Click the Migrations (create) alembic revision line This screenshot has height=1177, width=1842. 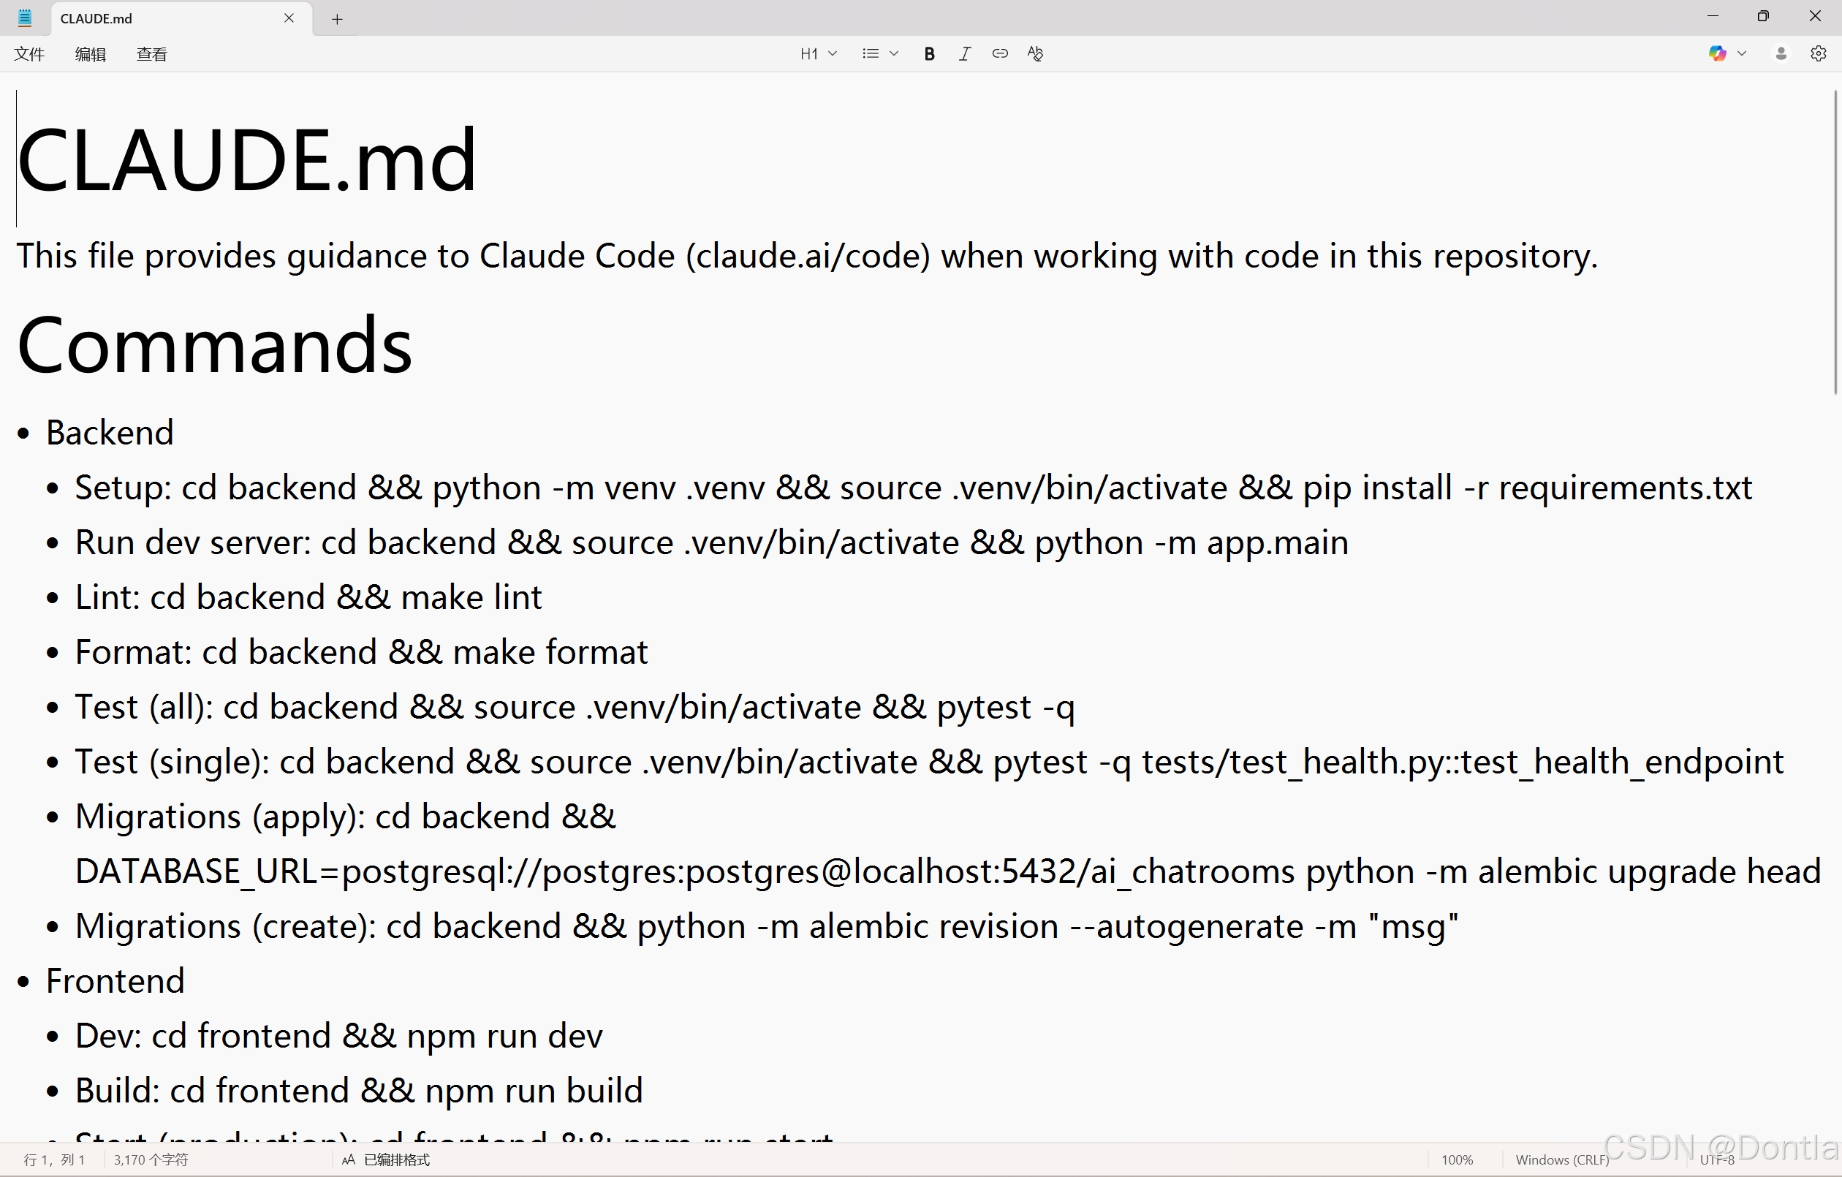coord(767,927)
